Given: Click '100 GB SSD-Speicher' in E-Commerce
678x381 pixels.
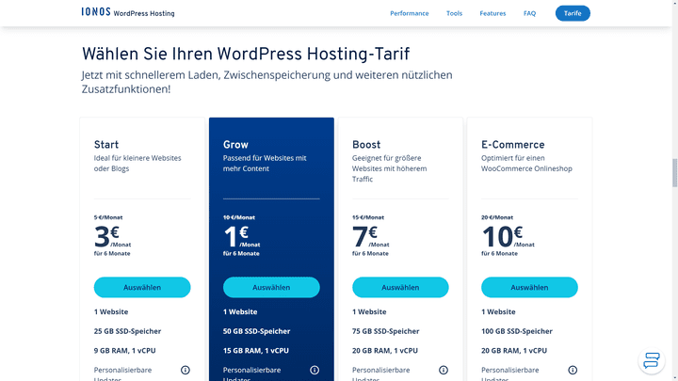Looking at the screenshot, I should pos(517,331).
